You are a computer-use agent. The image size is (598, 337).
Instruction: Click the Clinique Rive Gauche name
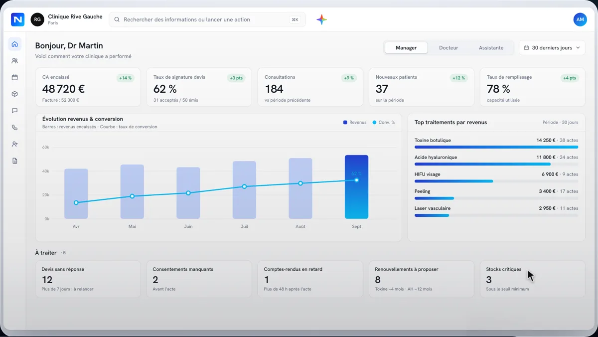(x=75, y=16)
